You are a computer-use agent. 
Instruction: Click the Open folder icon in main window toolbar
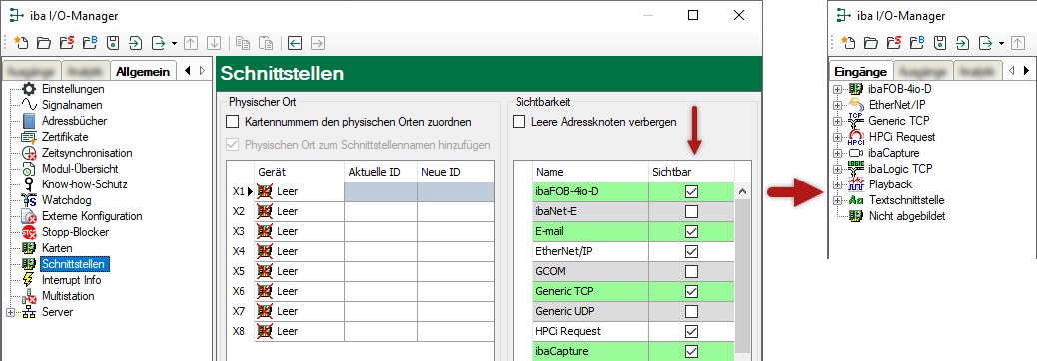coord(44,43)
